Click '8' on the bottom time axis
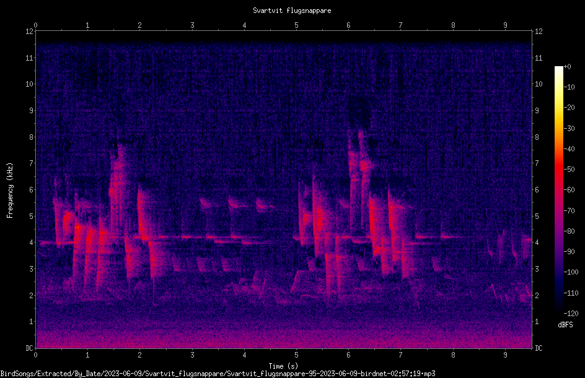Screen dimensions: 585x378 [453, 355]
